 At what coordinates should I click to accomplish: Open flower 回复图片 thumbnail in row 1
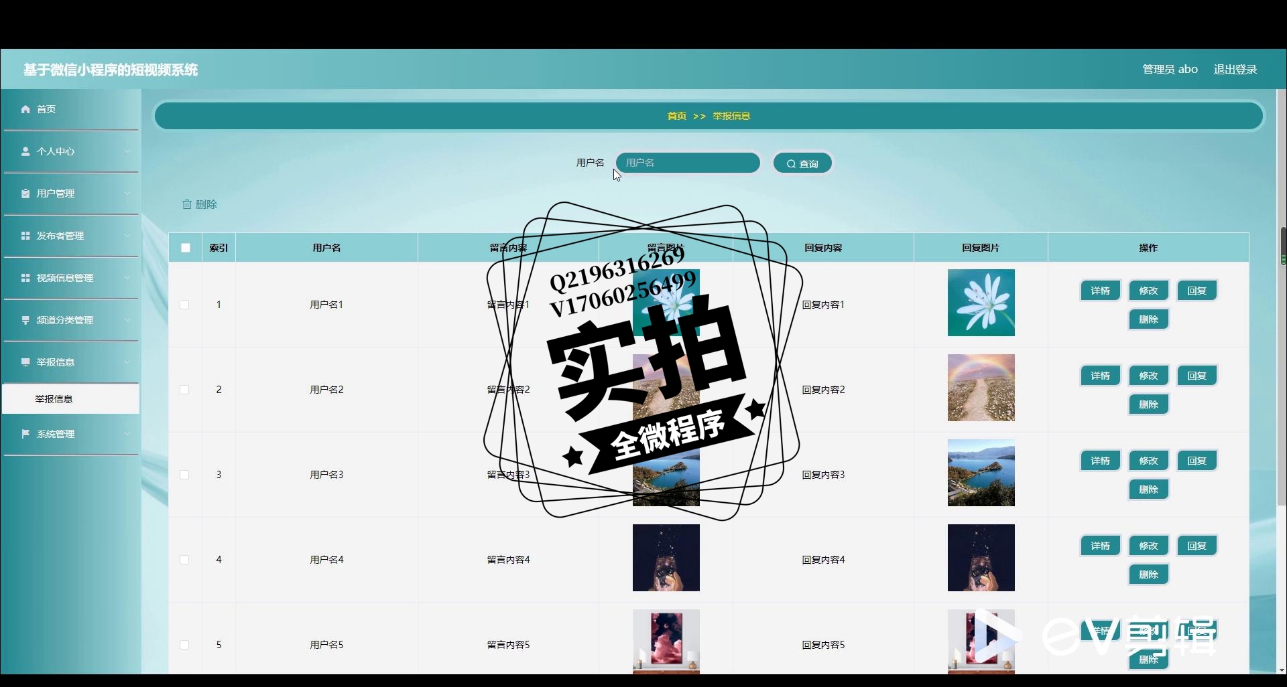(981, 303)
